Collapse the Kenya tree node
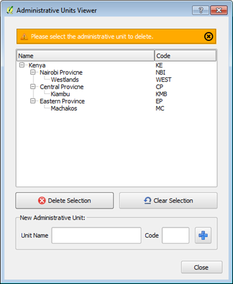233x284 pixels. click(22, 65)
